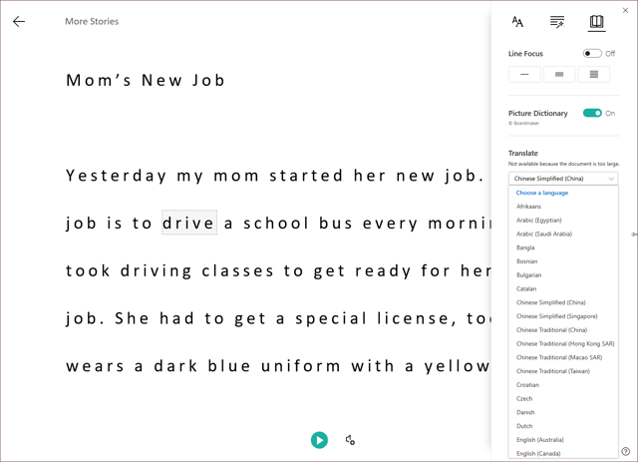
Task: Click the word license in the story
Action: point(417,318)
